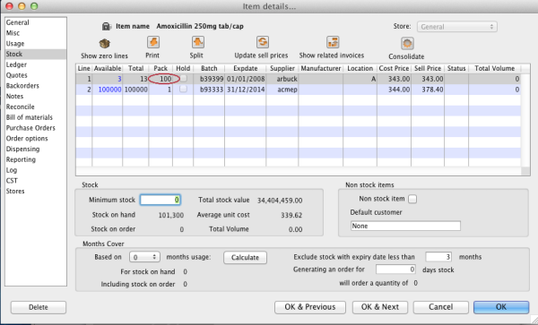Toggle Hold checkbox for batch b93333
The height and width of the screenshot is (325, 538).
[x=184, y=89]
